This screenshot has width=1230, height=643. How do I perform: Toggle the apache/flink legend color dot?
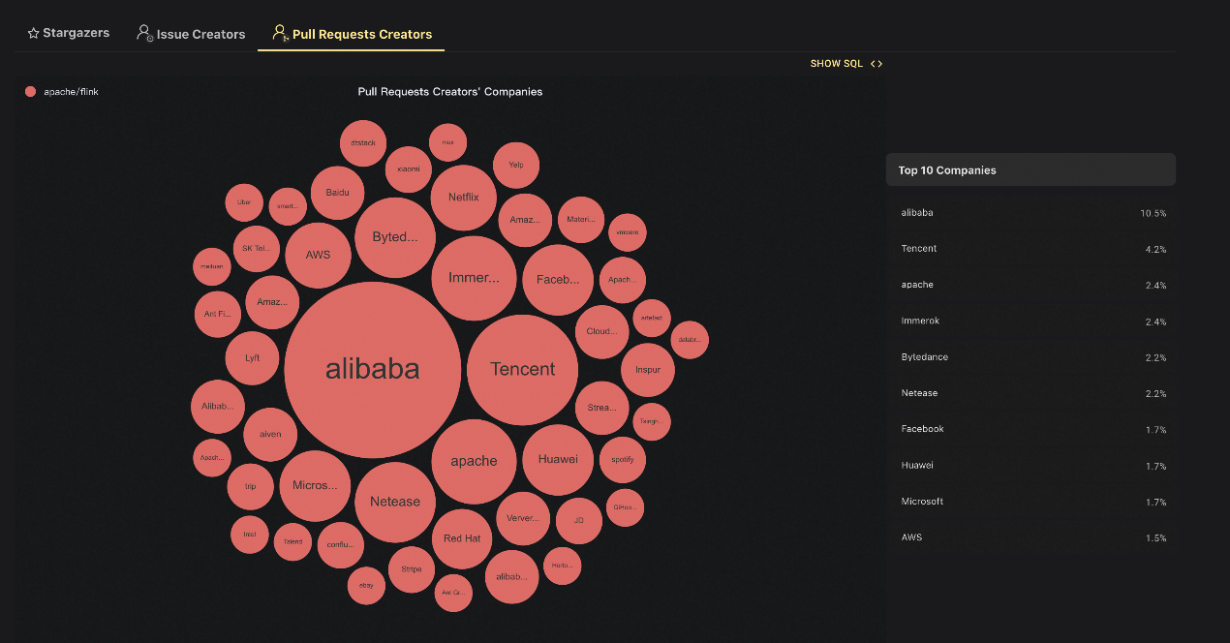30,92
